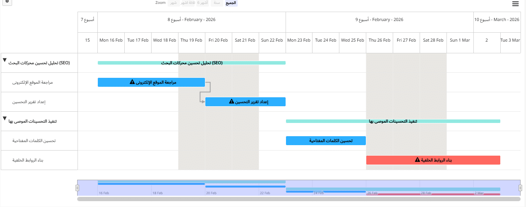Viewport: 526px width, 207px height.
Task: Select the سنة zoom option
Action: click(x=217, y=3)
